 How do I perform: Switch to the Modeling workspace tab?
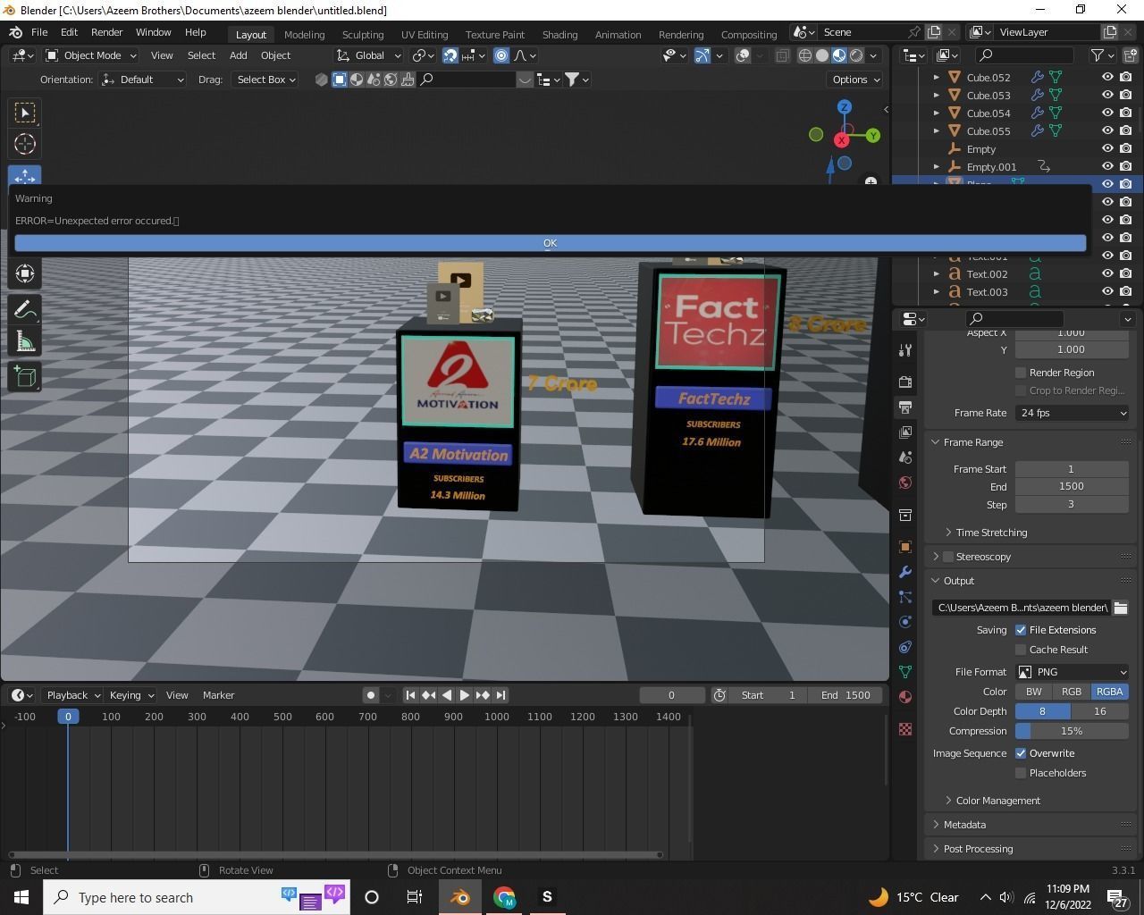[x=304, y=34]
